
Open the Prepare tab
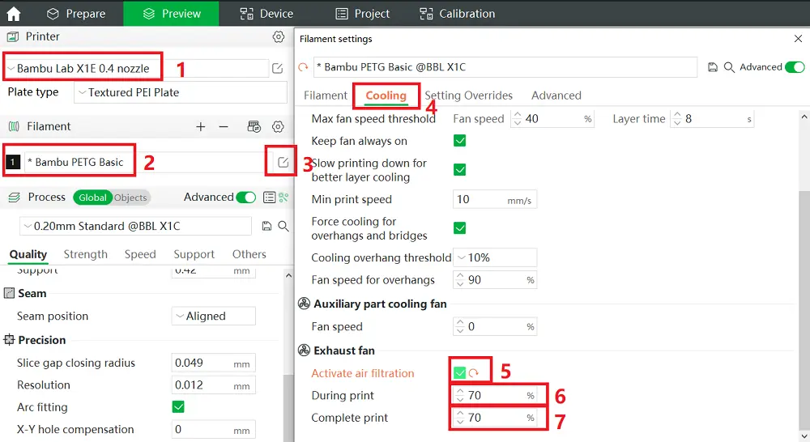coord(76,14)
